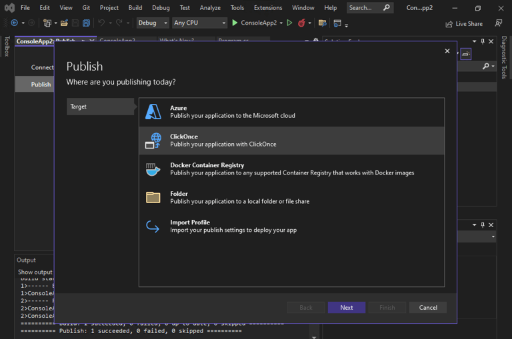Open the toolbar overflow options arrow
The height and width of the screenshot is (339, 512).
click(346, 25)
